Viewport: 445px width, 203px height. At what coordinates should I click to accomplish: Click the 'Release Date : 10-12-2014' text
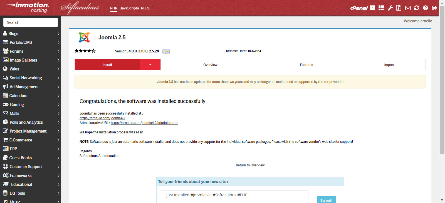243,51
